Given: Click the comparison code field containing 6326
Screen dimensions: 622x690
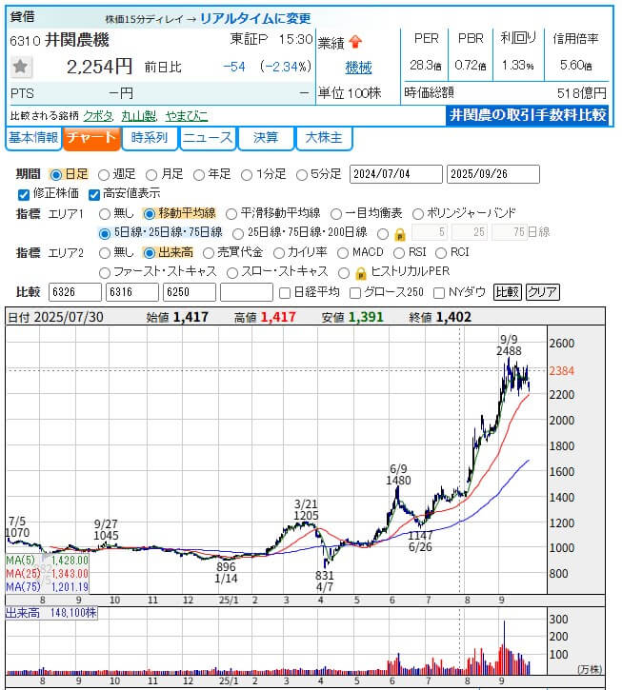Looking at the screenshot, I should point(74,292).
